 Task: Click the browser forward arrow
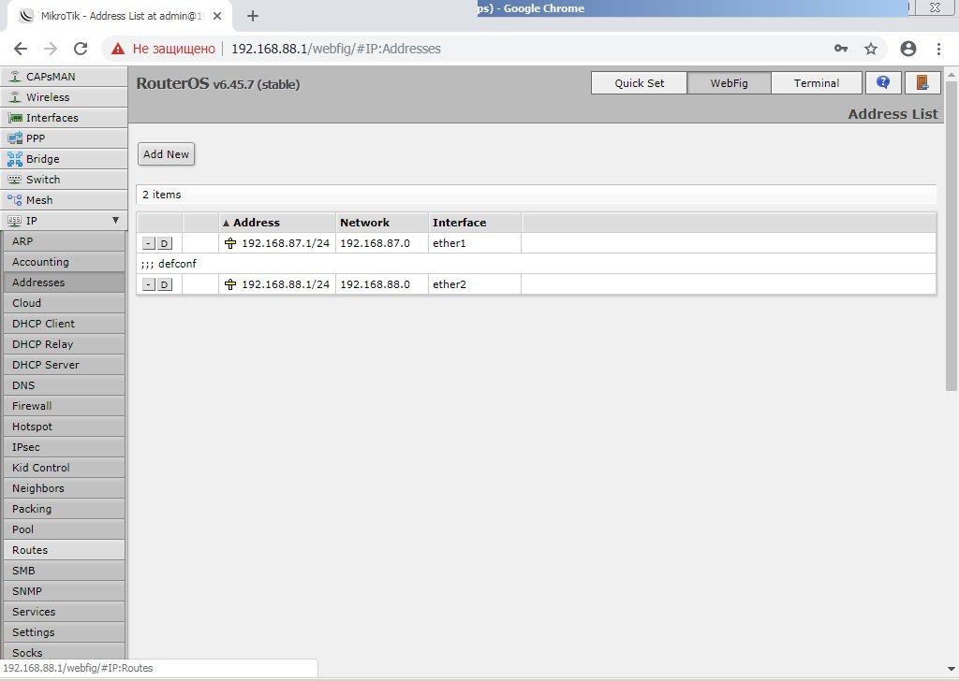[51, 49]
